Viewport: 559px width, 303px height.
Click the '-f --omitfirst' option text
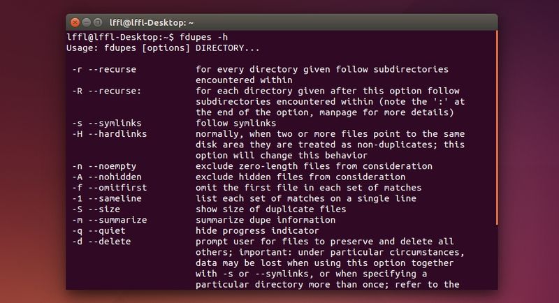[113, 187]
